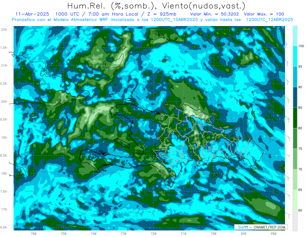Click the '6.5N' latitude label
307x237 pixels.
tap(4, 227)
